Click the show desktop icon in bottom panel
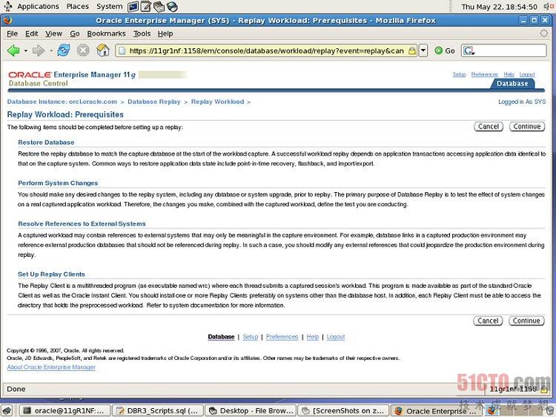 [x=7, y=410]
